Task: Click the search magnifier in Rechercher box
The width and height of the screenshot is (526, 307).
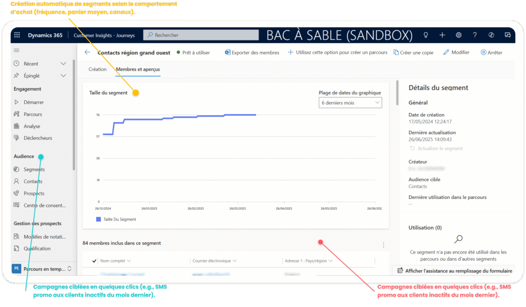Action: pyautogui.click(x=150, y=35)
